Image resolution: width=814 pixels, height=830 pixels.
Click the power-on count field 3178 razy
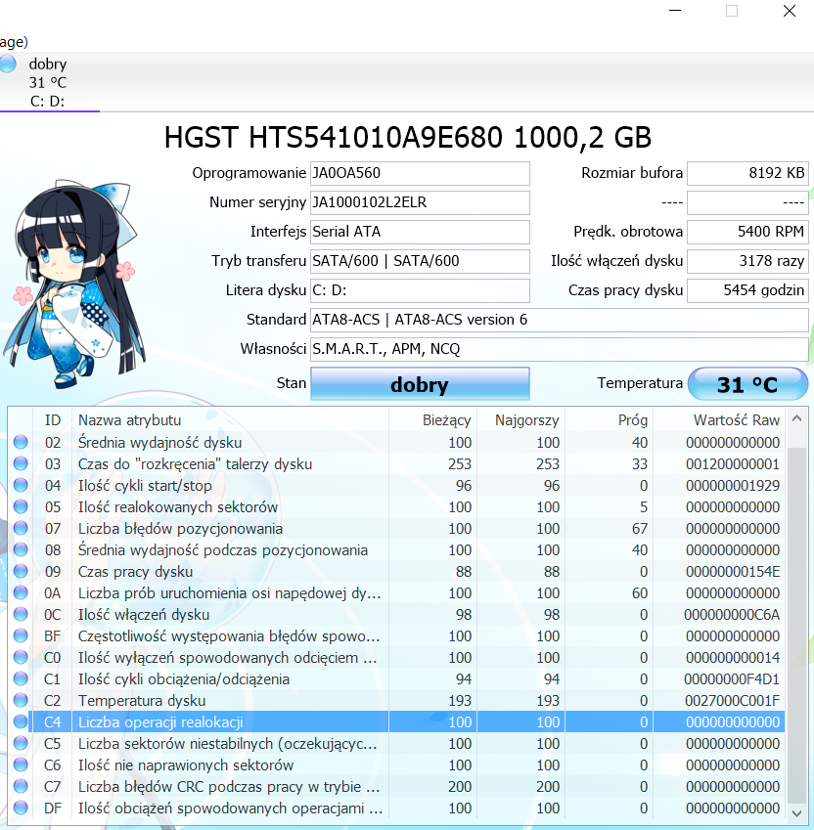747,261
